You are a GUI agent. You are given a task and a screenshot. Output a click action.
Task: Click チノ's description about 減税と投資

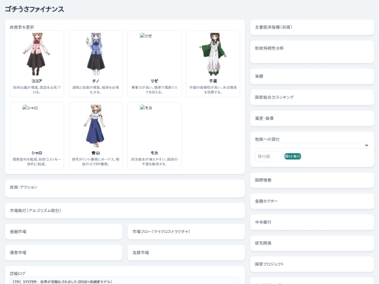click(95, 90)
